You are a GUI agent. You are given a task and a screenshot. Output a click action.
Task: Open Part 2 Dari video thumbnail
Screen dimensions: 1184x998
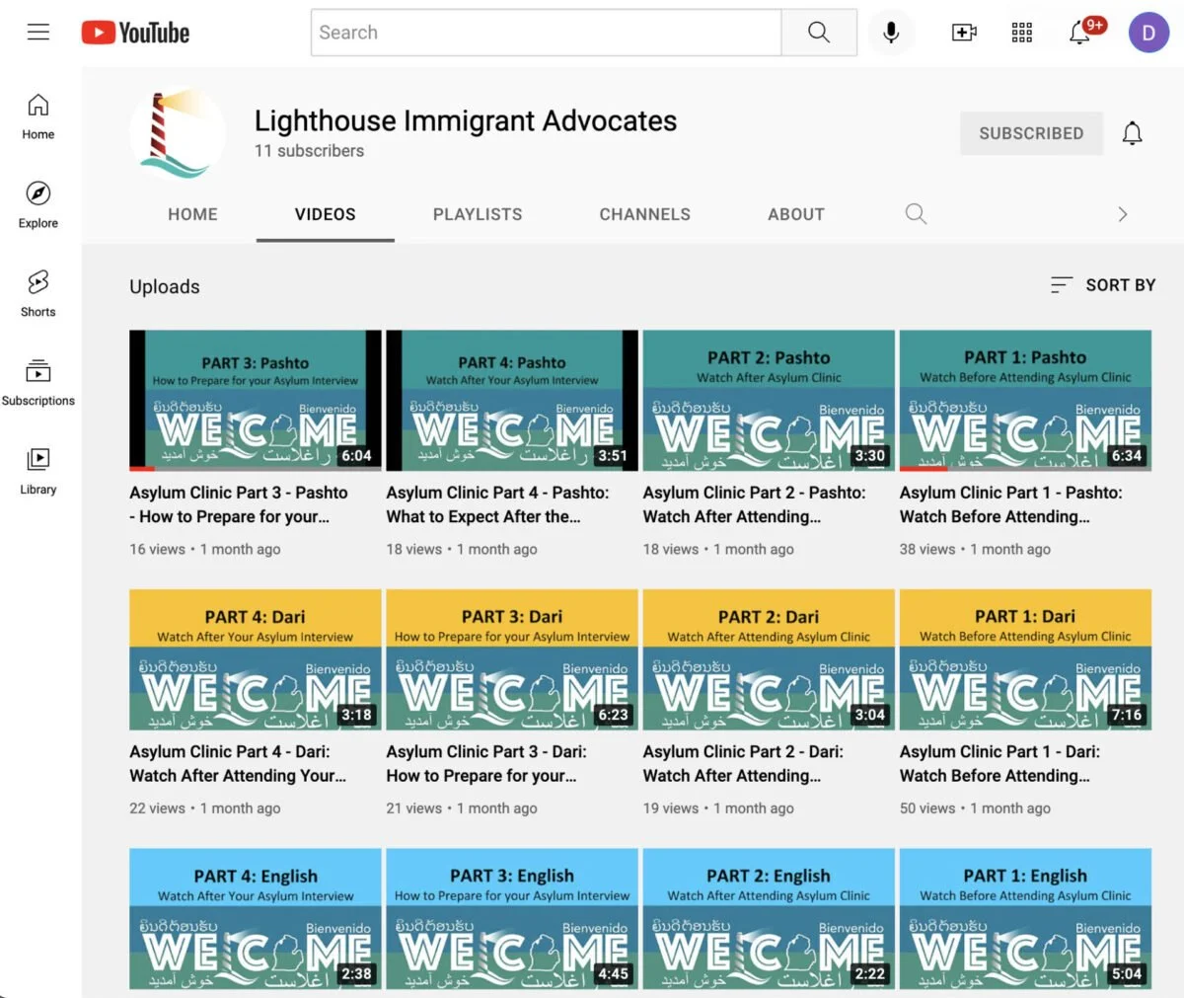(x=769, y=659)
